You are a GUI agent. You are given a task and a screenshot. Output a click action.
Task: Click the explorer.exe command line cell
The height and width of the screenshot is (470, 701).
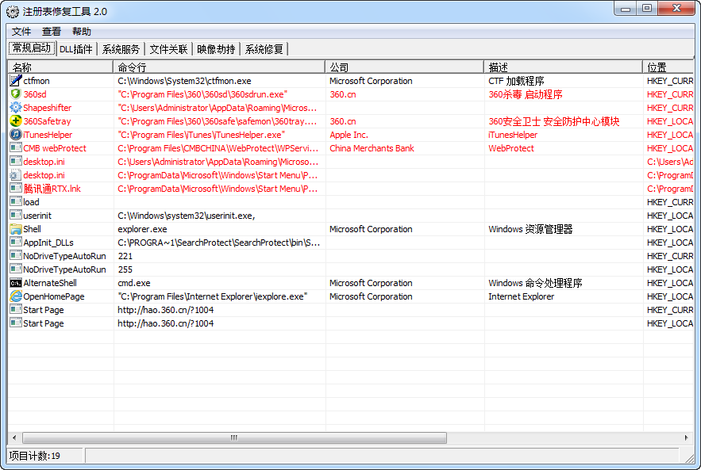point(142,229)
